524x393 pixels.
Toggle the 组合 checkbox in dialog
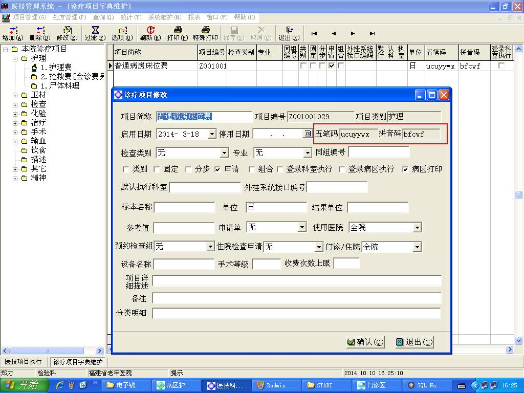[252, 169]
